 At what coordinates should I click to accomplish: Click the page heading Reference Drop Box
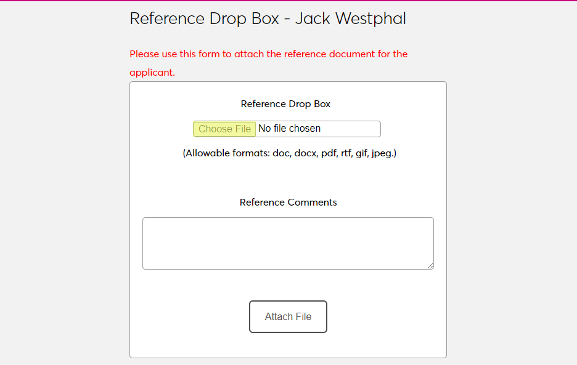pyautogui.click(x=205, y=18)
